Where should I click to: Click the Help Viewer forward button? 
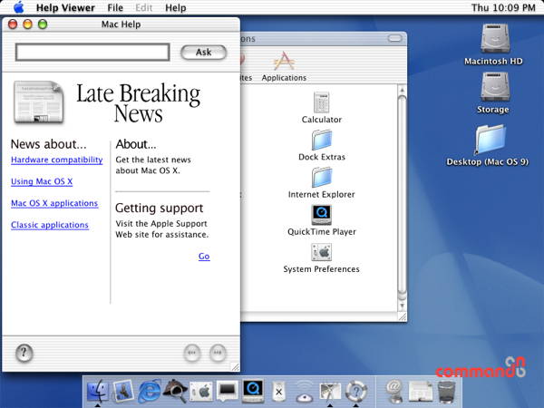pos(218,353)
